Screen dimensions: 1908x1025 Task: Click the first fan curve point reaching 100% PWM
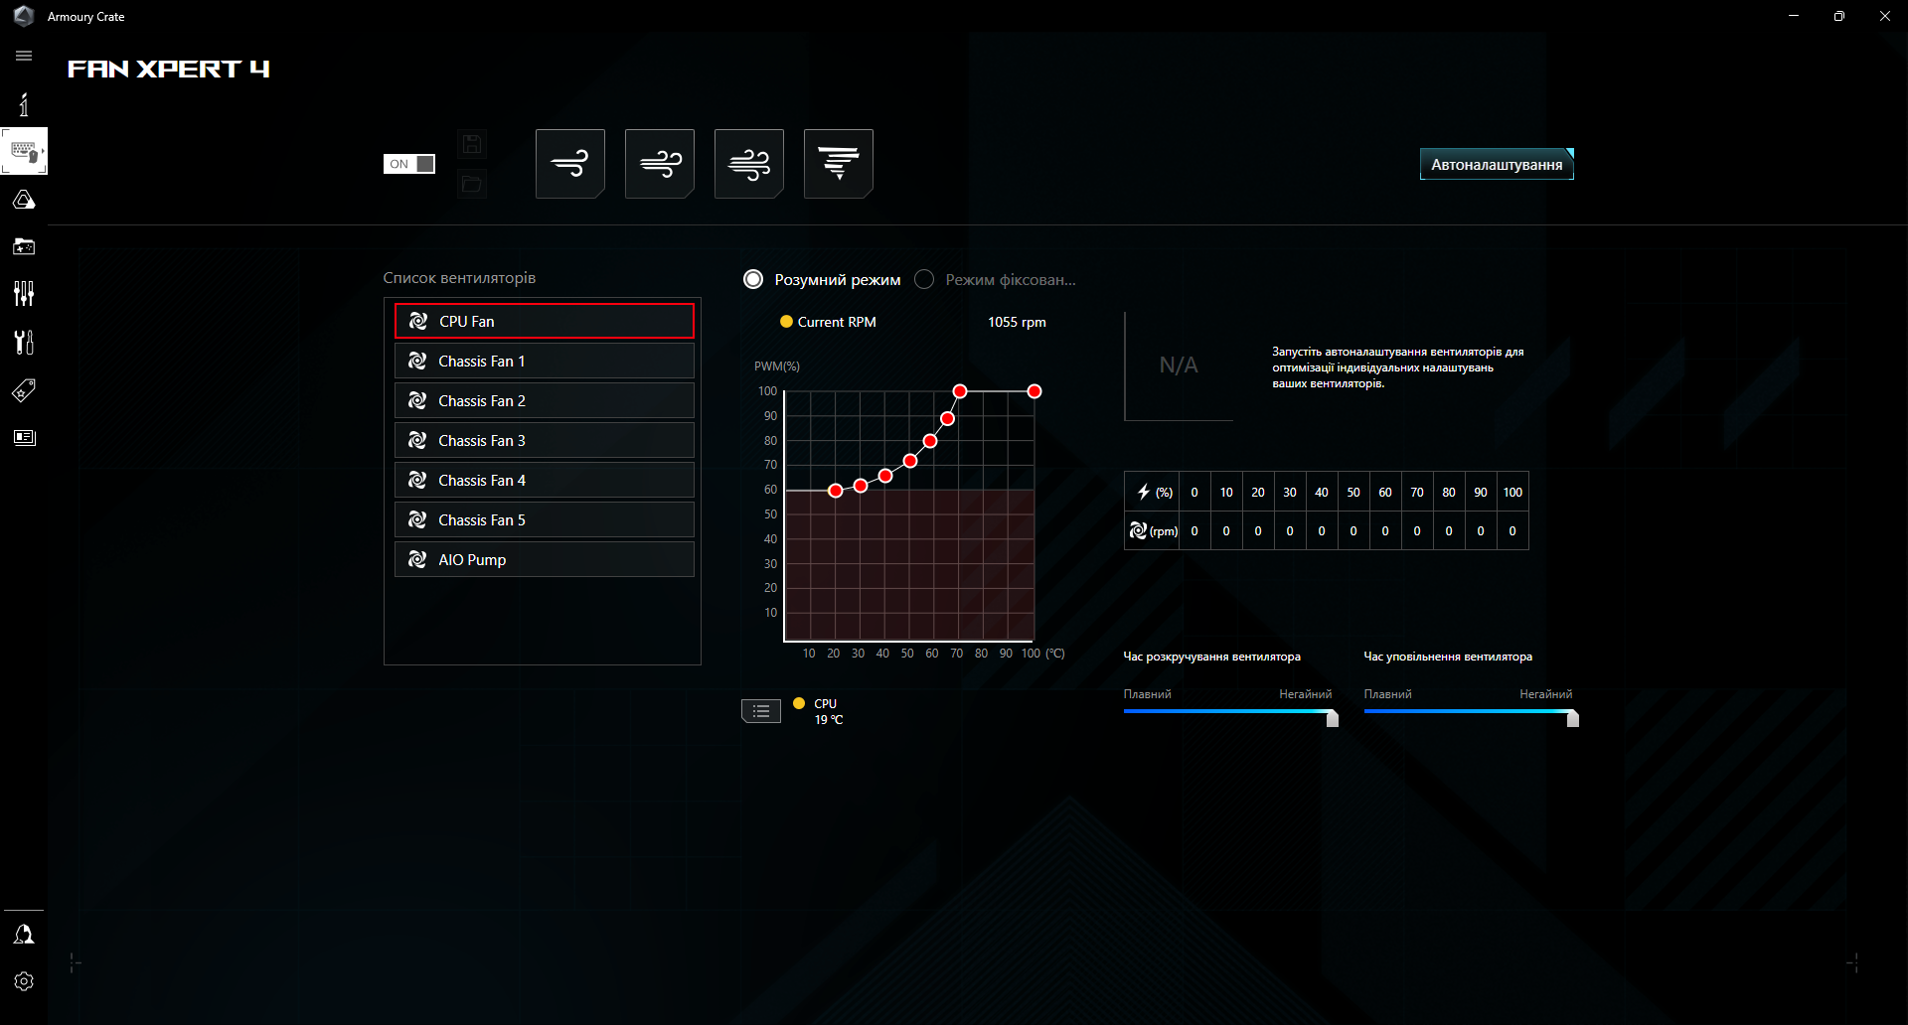coord(960,391)
